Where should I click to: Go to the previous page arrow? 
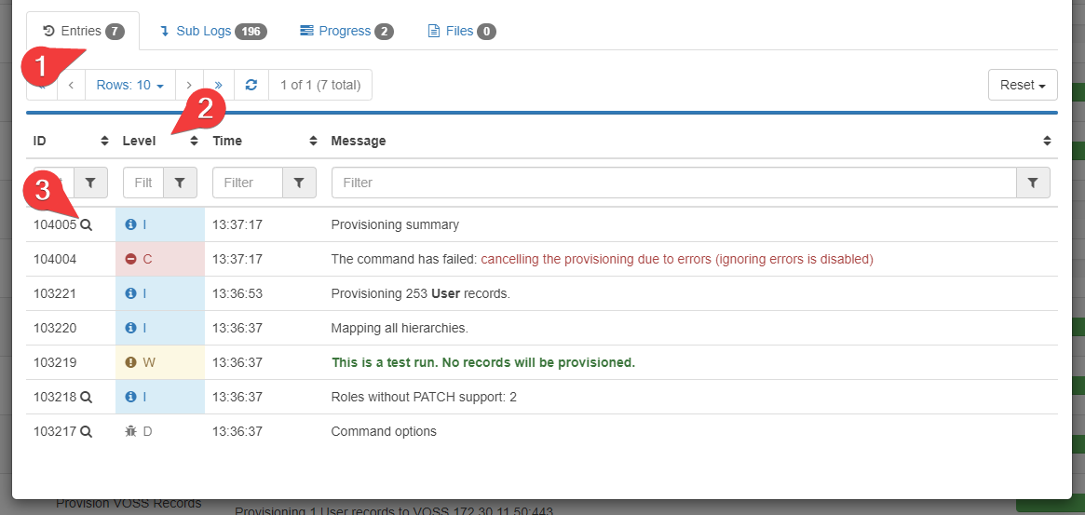coord(71,85)
